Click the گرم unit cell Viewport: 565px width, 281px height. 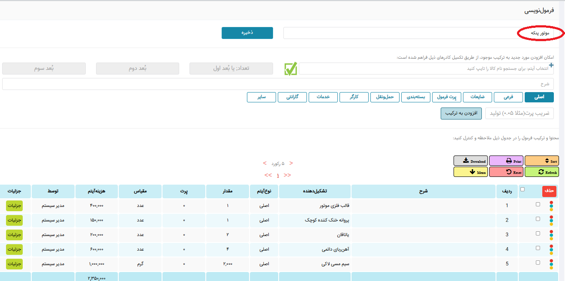coord(140,264)
